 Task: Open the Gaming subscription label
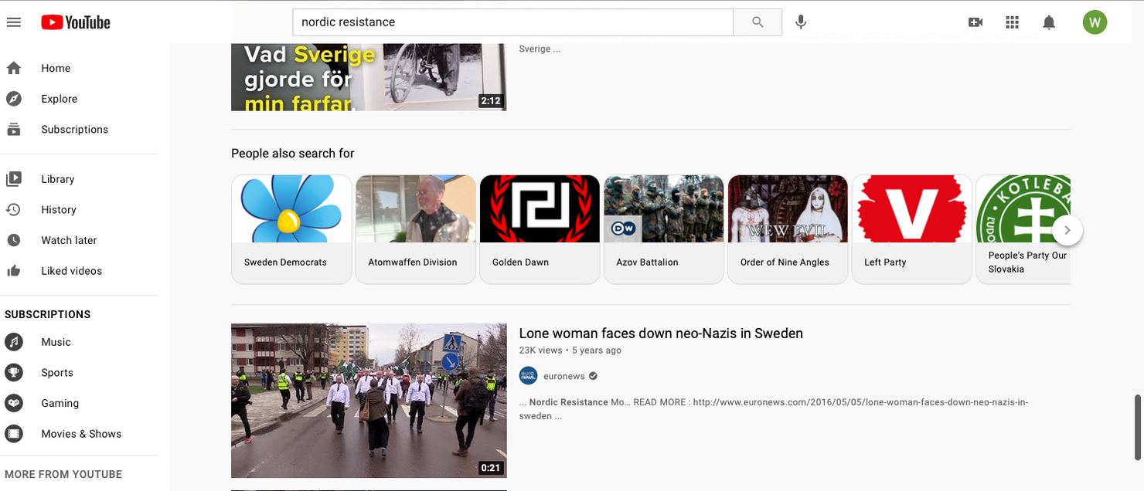click(60, 403)
